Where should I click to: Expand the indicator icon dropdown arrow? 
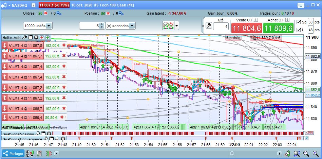[x=176, y=26]
